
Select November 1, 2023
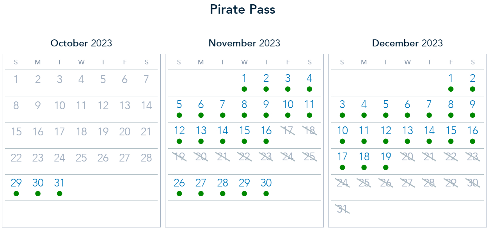244,79
